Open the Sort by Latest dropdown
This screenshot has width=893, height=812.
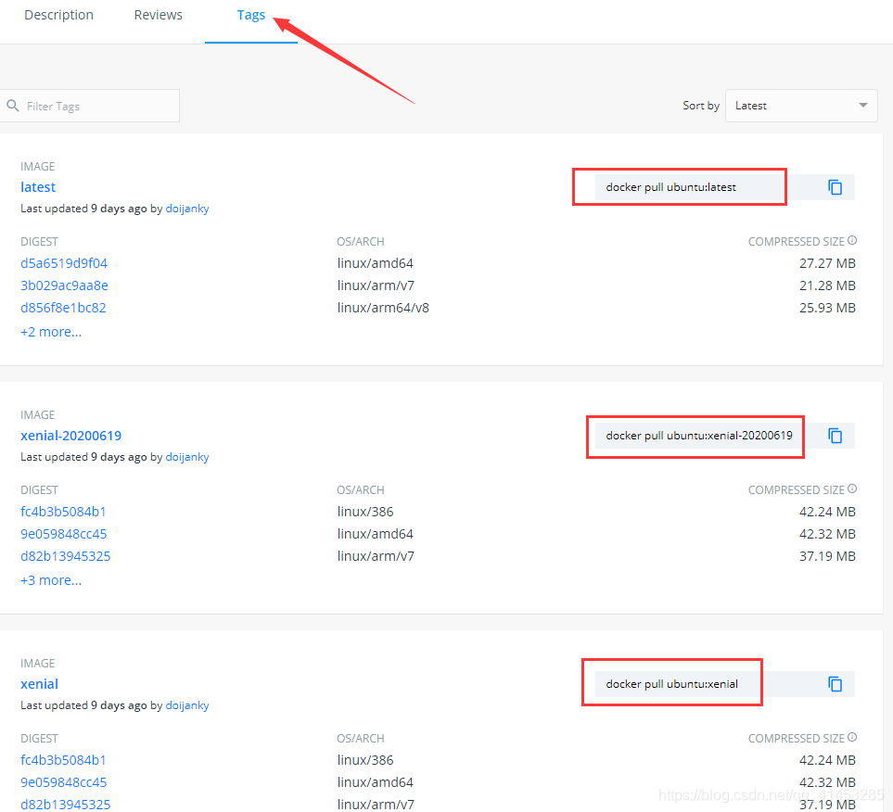click(x=801, y=106)
